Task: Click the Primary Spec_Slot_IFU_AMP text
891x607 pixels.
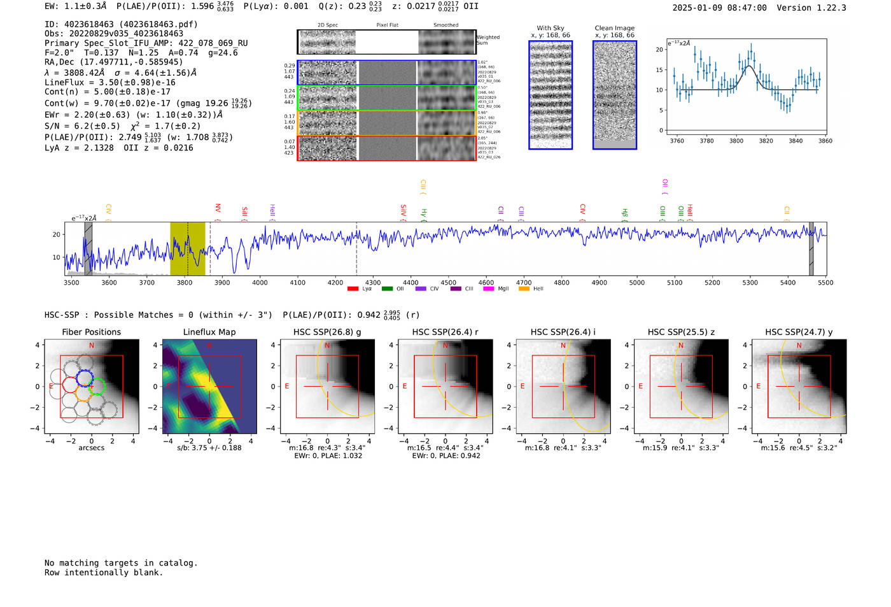Action: tap(146, 43)
